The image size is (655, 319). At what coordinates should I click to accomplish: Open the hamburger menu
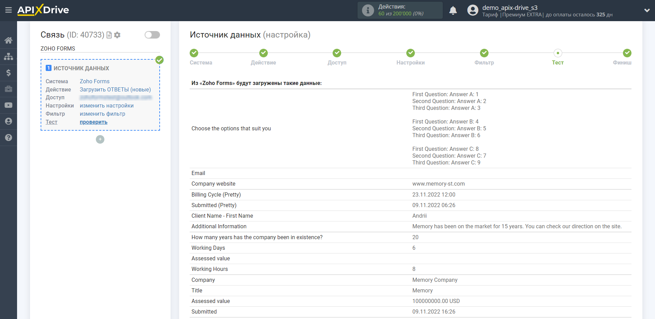coord(9,10)
